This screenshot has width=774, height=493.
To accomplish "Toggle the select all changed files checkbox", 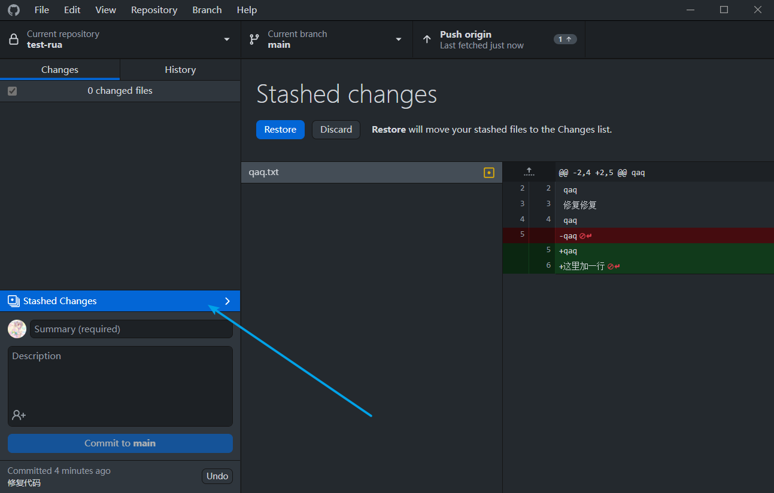I will (x=12, y=91).
